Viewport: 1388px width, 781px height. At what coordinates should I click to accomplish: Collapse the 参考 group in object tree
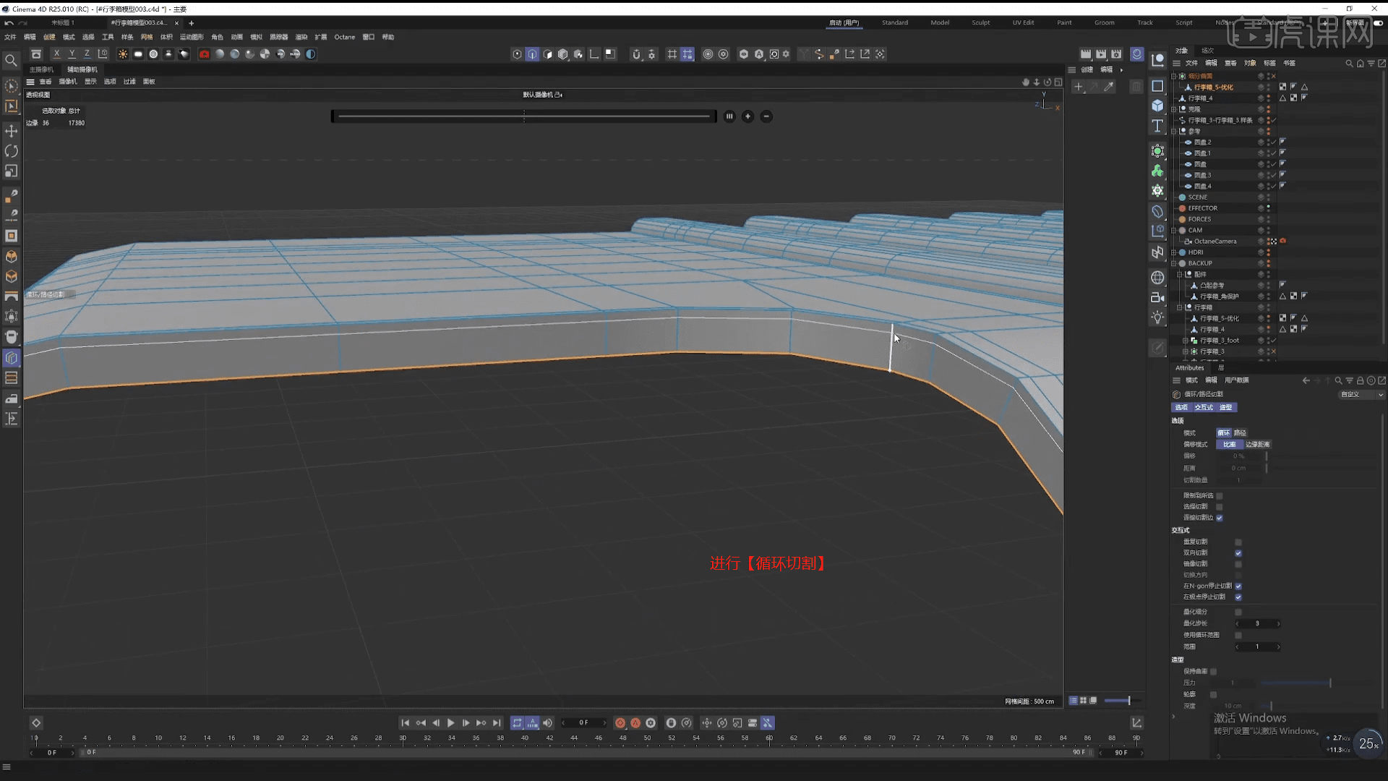(x=1174, y=132)
